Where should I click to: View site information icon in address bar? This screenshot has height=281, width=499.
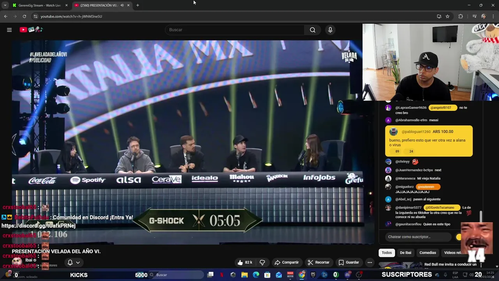click(x=35, y=16)
